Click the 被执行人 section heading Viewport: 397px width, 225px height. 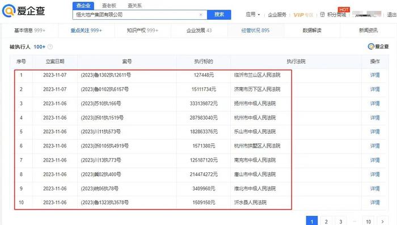[20, 46]
